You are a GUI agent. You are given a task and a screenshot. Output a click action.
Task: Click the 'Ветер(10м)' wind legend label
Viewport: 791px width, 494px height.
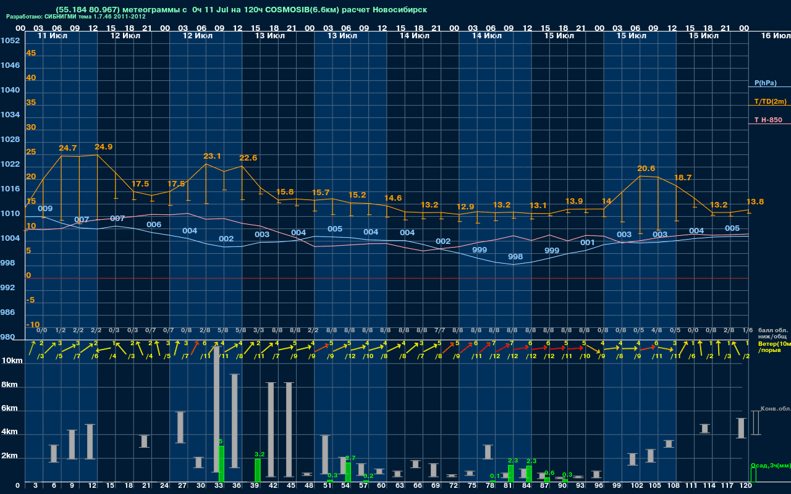coord(774,343)
